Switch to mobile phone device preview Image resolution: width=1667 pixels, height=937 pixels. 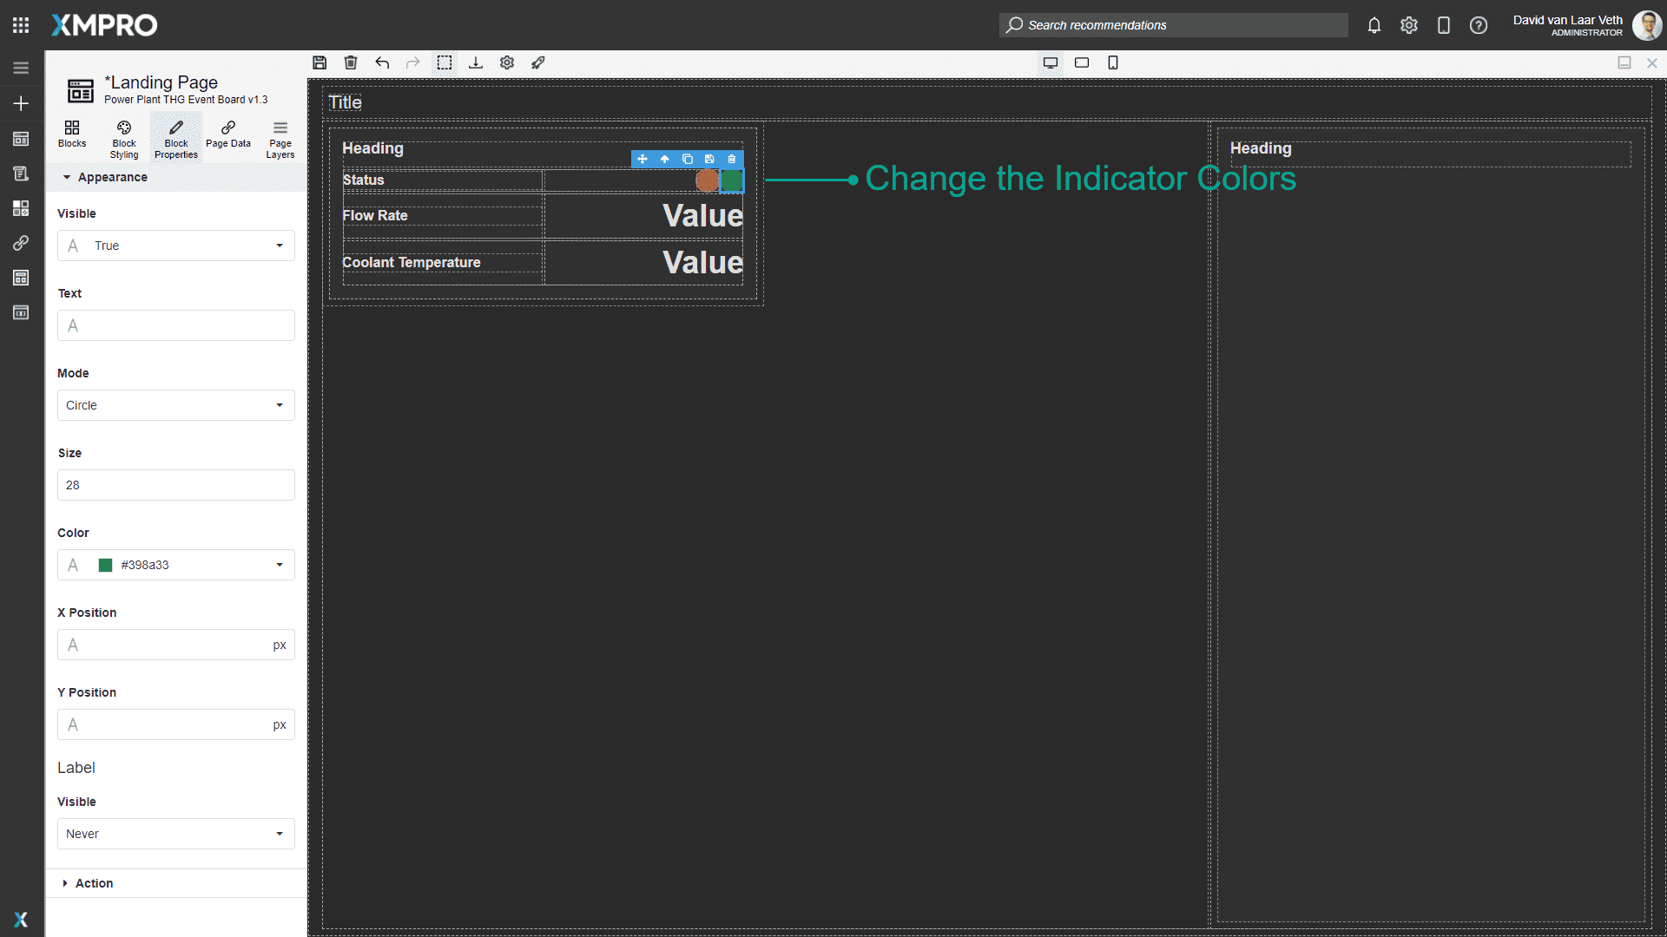(1113, 62)
